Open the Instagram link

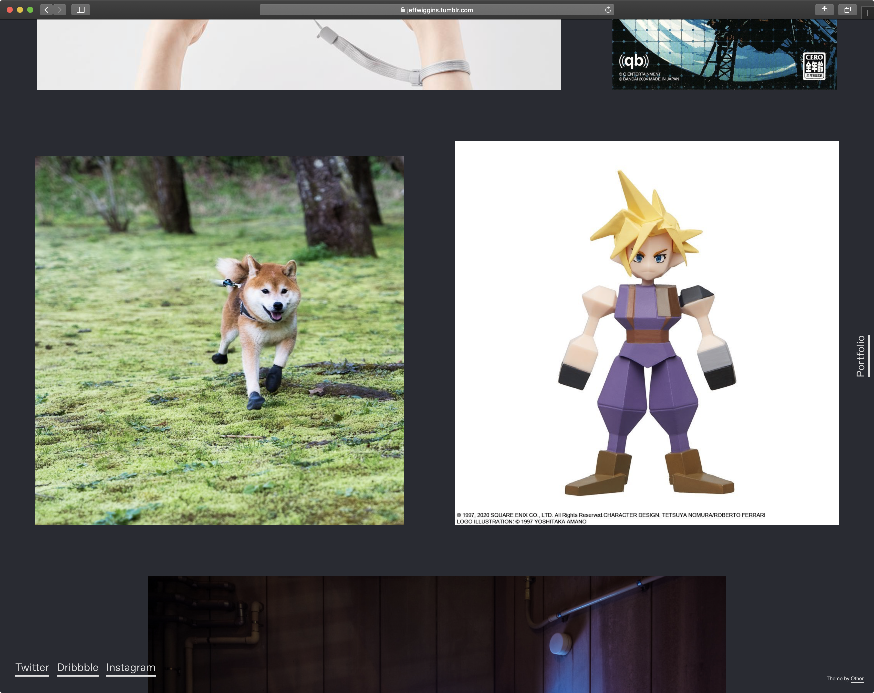pos(131,667)
